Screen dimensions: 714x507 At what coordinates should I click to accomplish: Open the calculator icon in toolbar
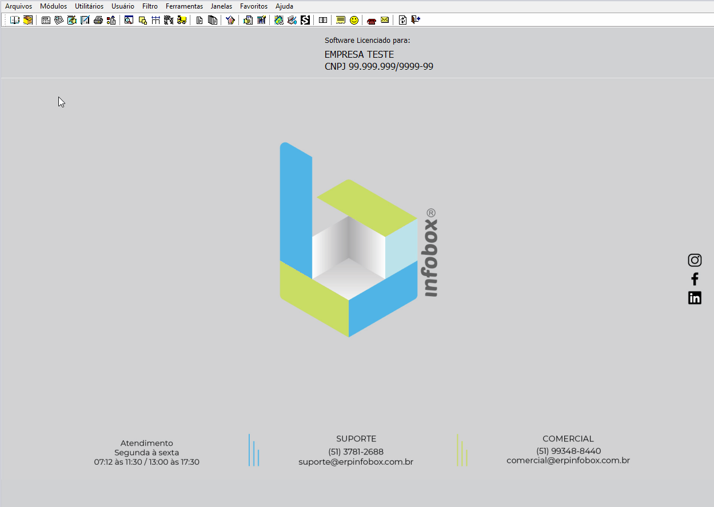click(46, 20)
